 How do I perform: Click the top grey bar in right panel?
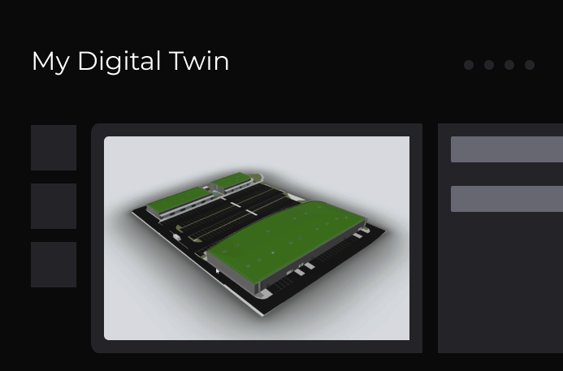pos(507,149)
